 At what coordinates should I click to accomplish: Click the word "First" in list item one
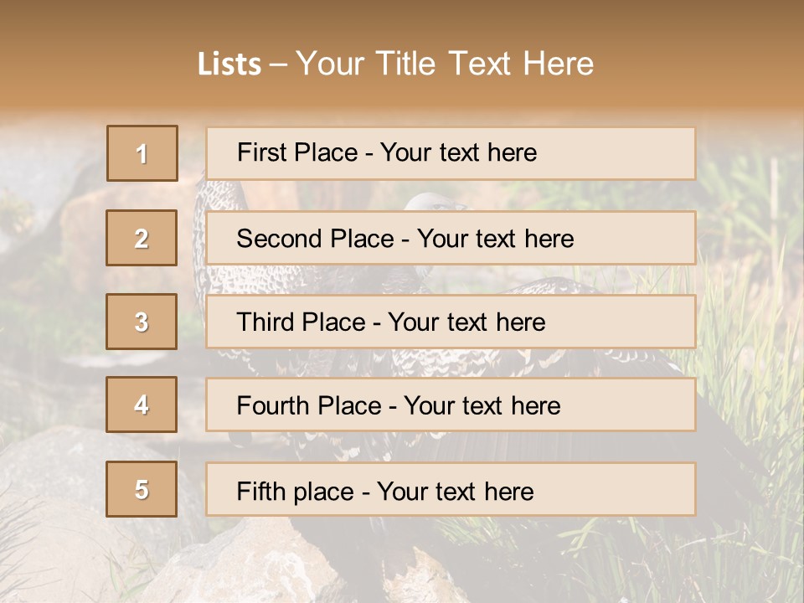263,152
